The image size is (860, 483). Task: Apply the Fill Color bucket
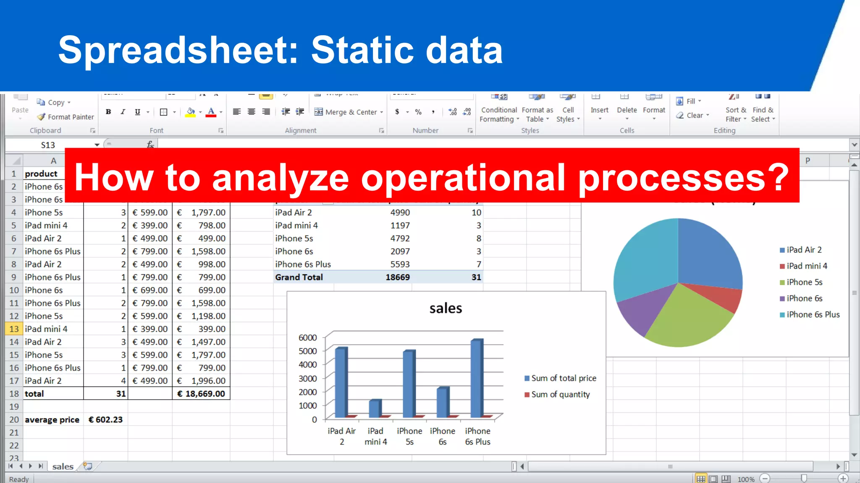[x=191, y=112]
